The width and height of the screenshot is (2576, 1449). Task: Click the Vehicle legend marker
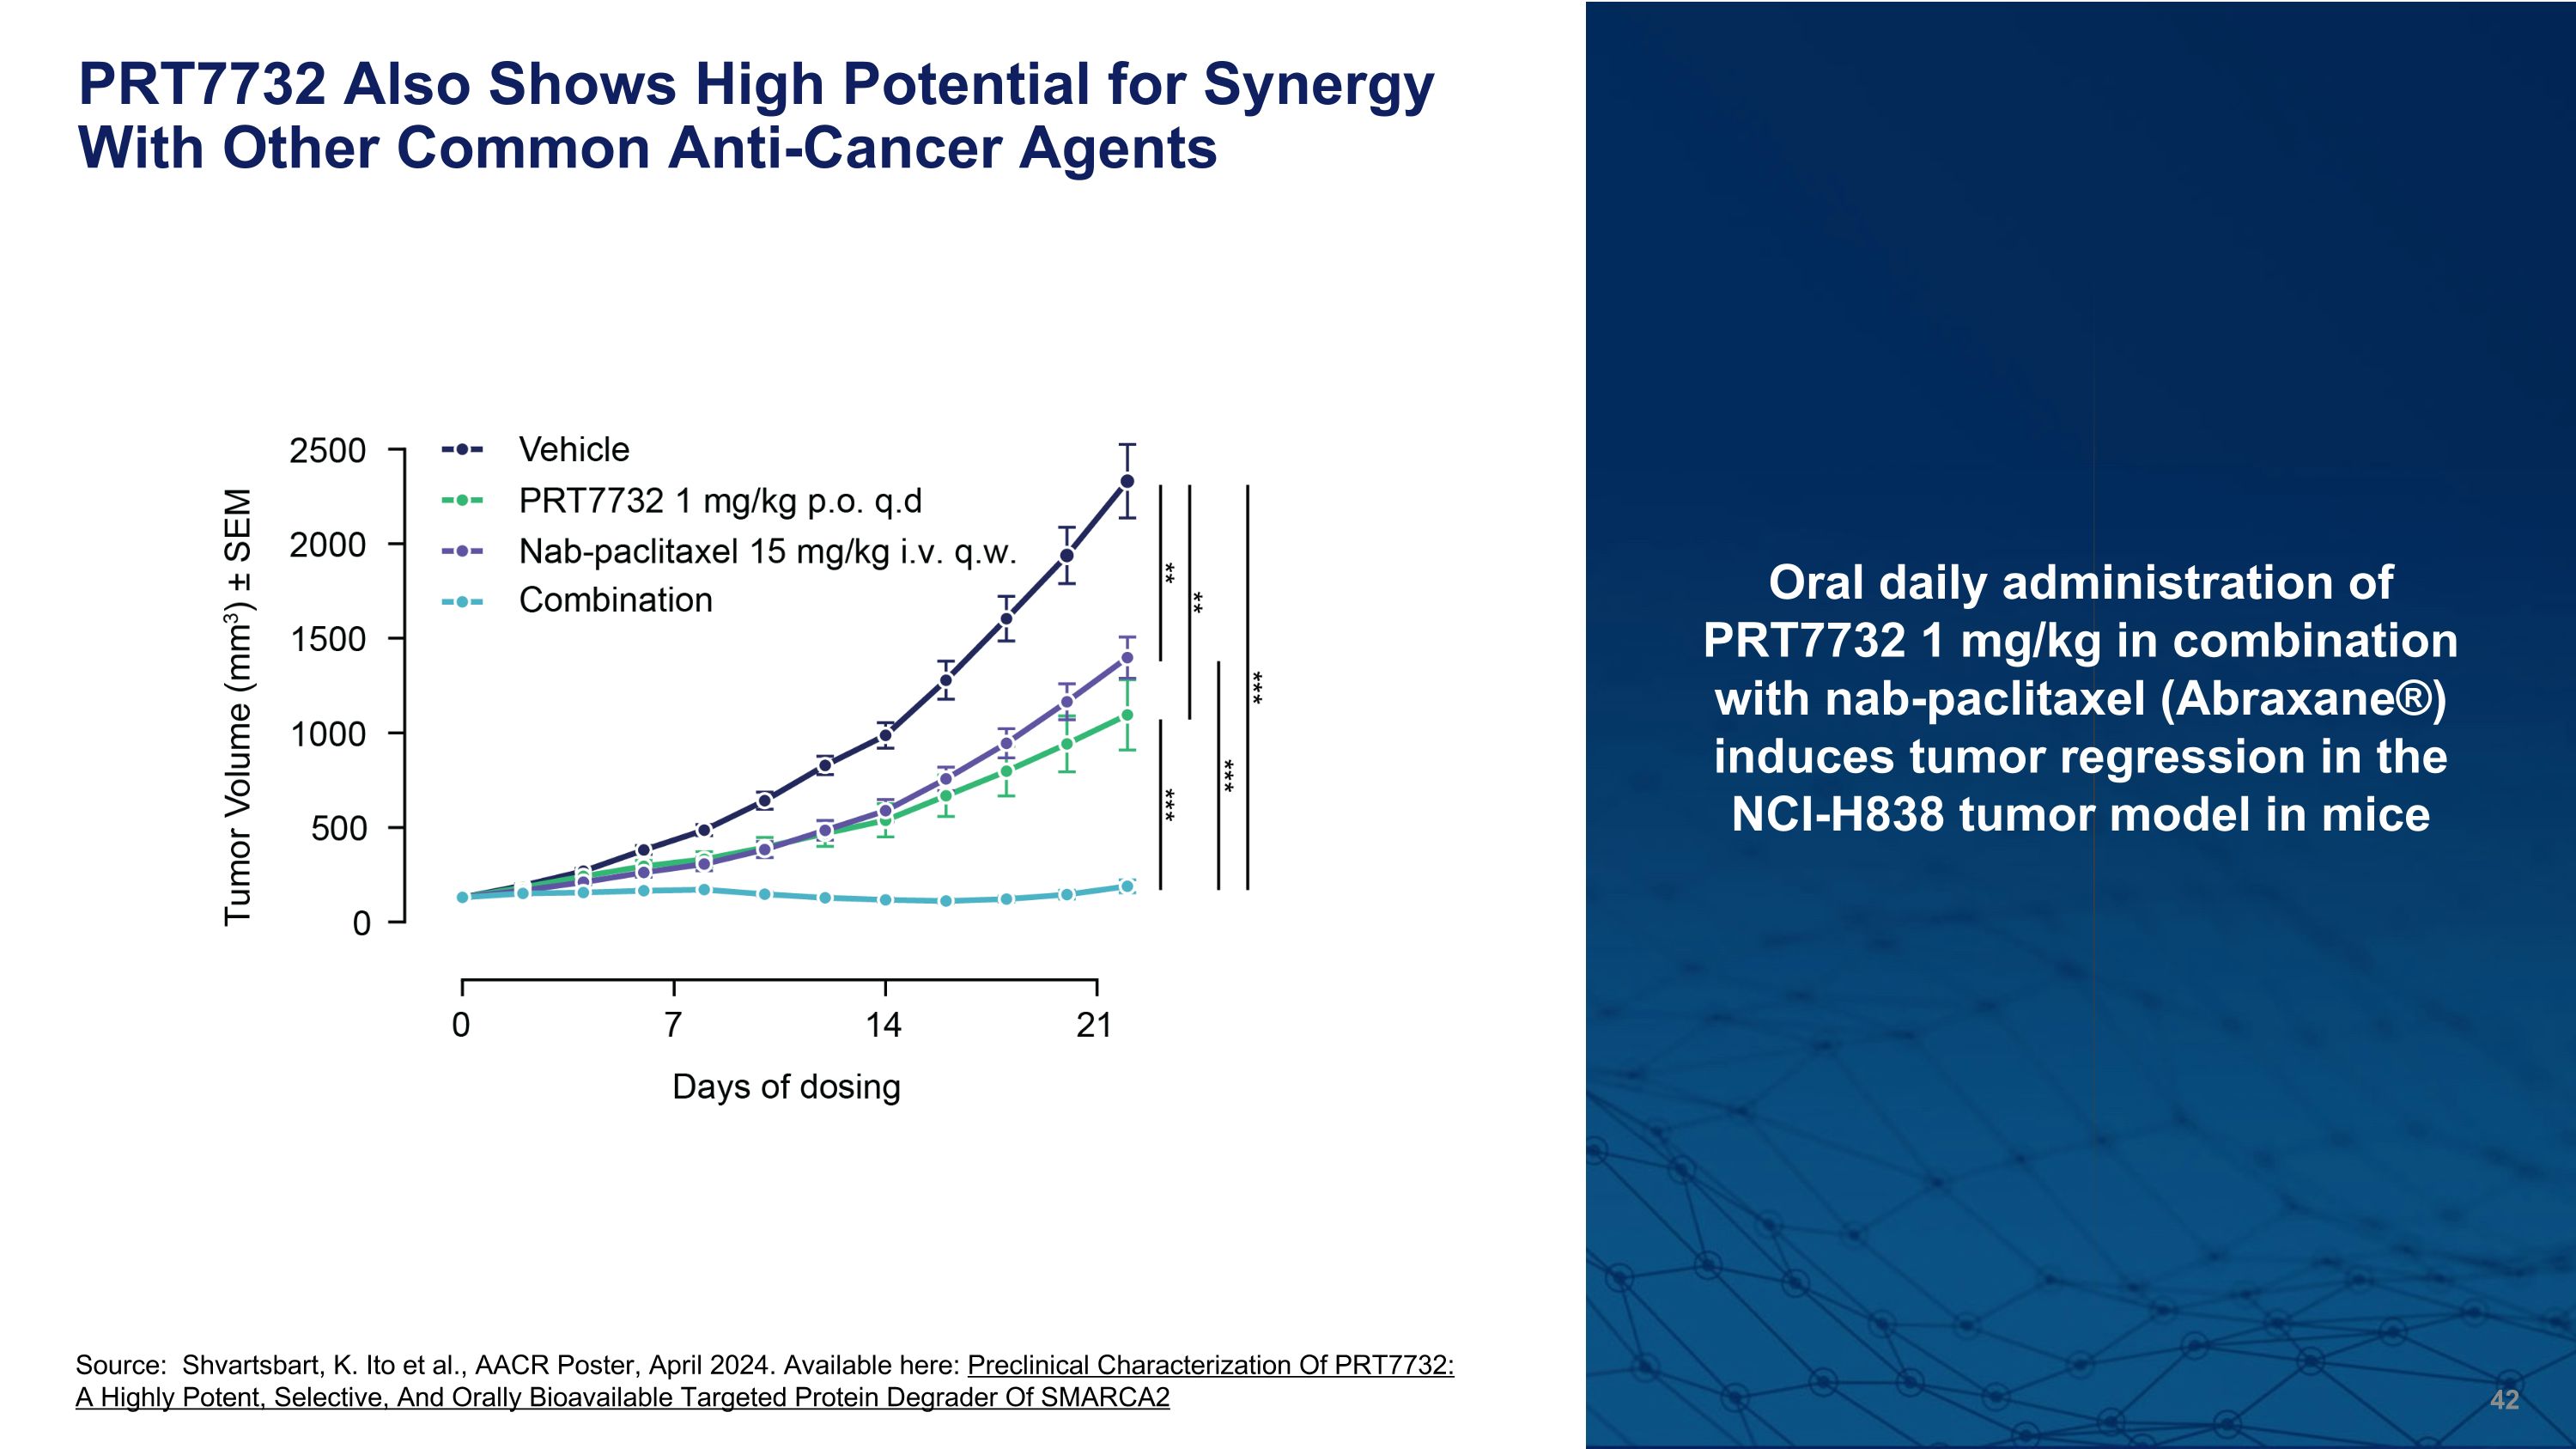click(462, 450)
